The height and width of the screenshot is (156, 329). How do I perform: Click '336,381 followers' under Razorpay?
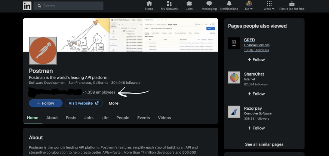click(256, 119)
